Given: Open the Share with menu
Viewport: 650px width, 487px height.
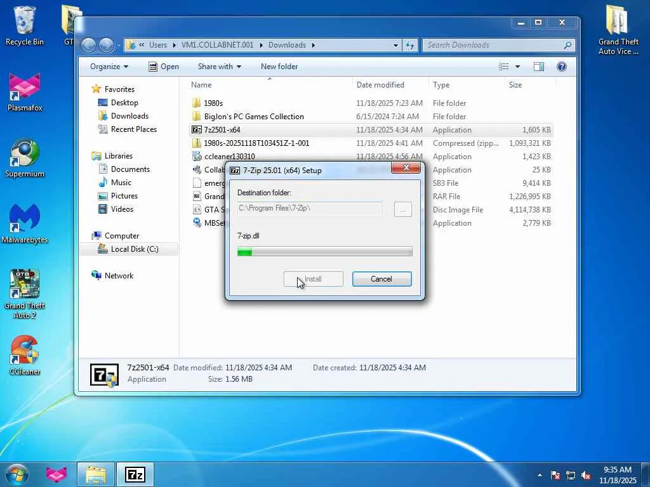Looking at the screenshot, I should click(219, 67).
